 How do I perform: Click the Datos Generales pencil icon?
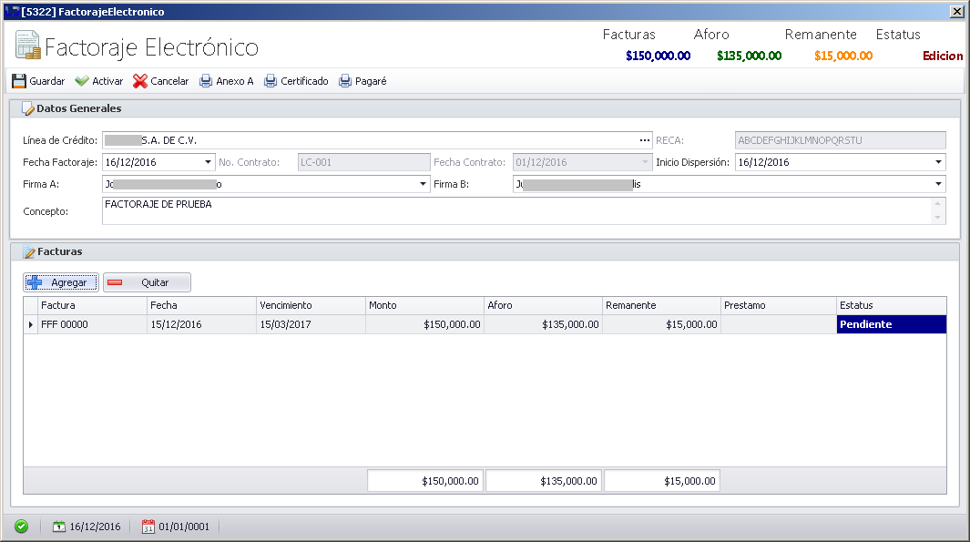28,109
